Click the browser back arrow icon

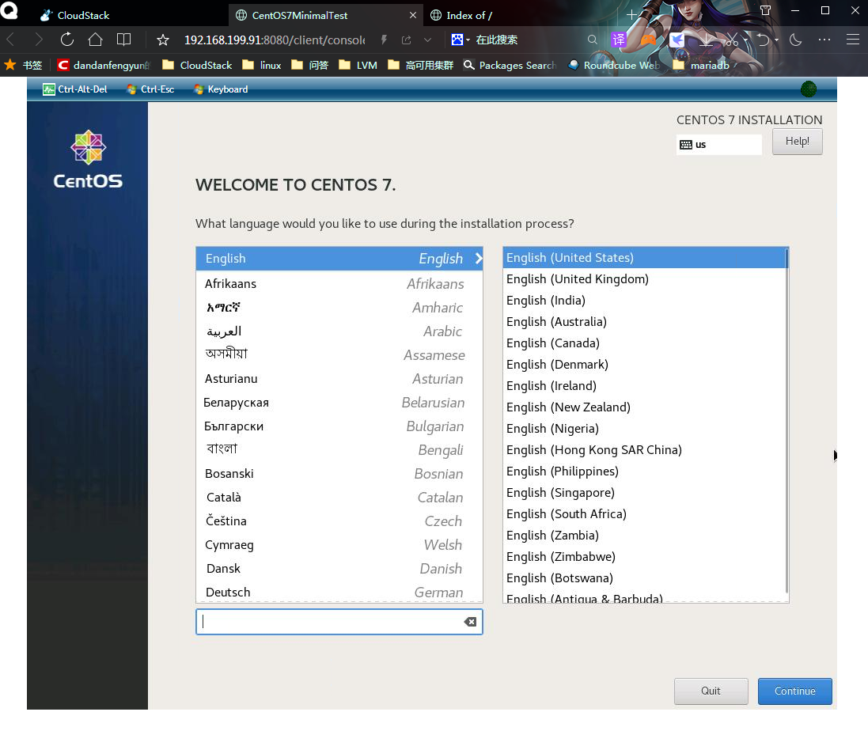[10, 40]
